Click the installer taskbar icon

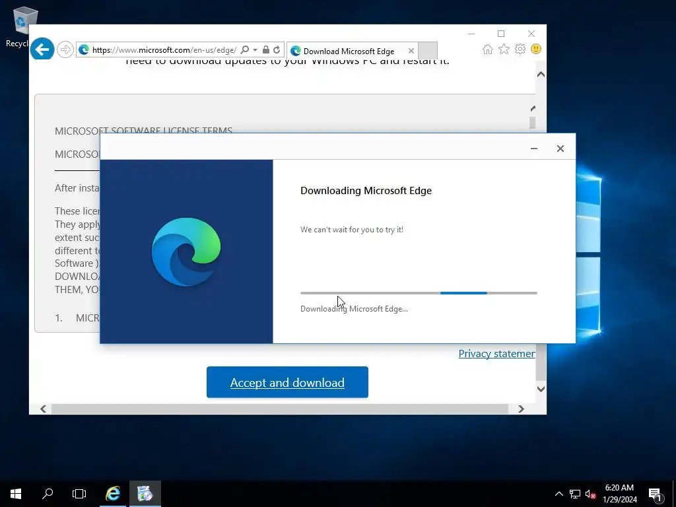[x=145, y=494]
